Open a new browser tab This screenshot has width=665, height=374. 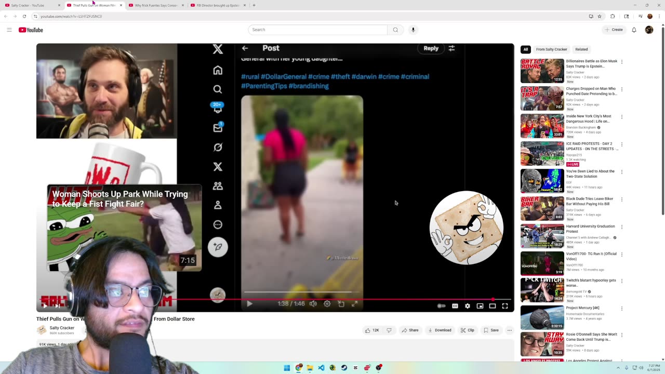(x=254, y=5)
